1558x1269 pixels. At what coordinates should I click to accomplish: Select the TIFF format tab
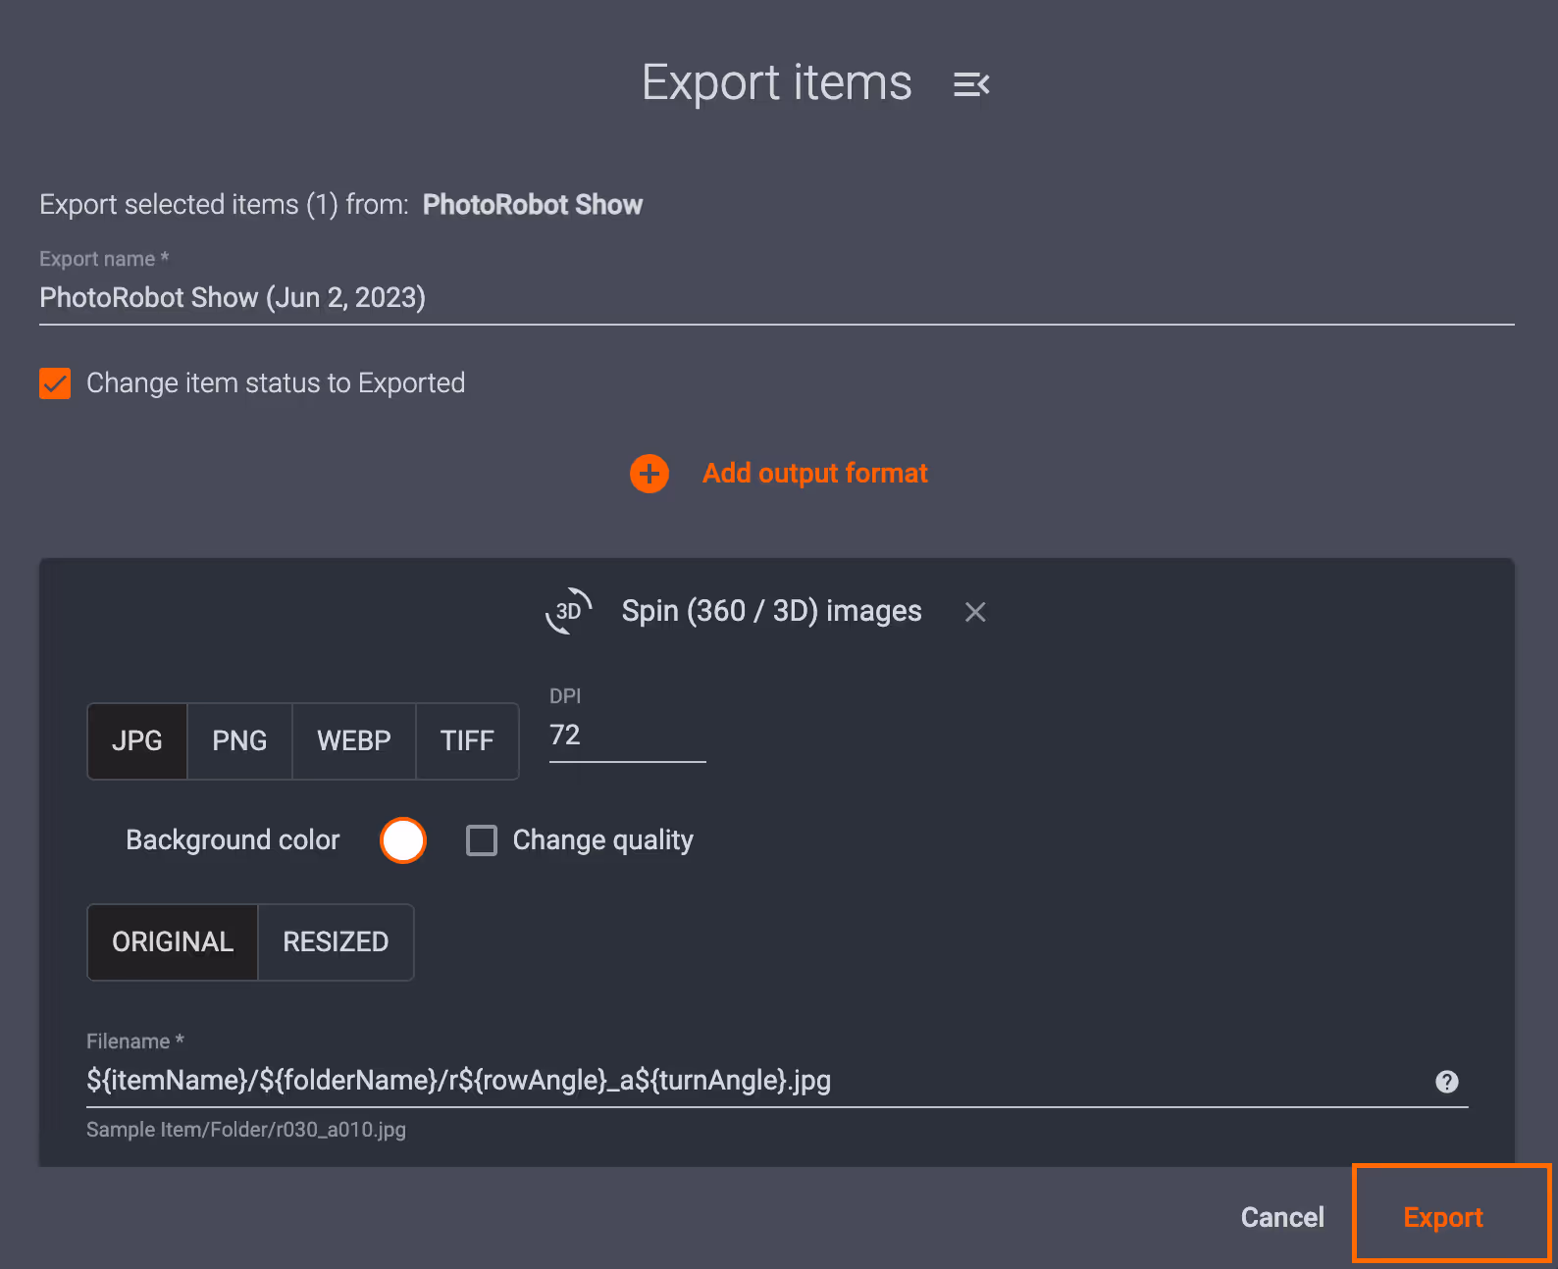coord(467,741)
